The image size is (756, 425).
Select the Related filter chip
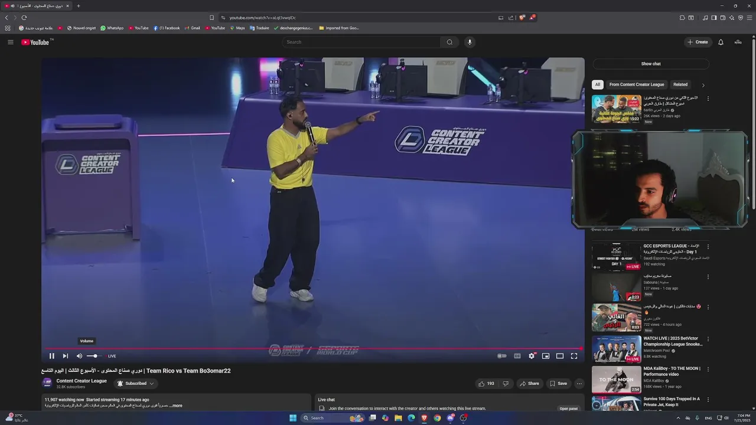click(680, 84)
